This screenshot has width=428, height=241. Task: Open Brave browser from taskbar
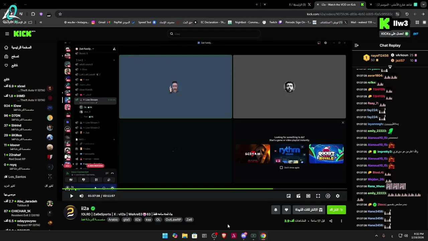(224, 236)
